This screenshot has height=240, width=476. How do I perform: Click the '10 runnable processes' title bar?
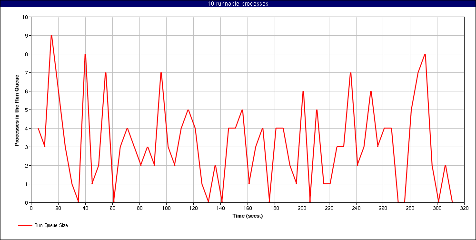point(238,4)
